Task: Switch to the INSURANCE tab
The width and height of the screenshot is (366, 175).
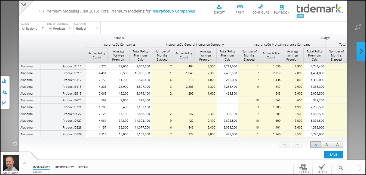Action: (42, 167)
